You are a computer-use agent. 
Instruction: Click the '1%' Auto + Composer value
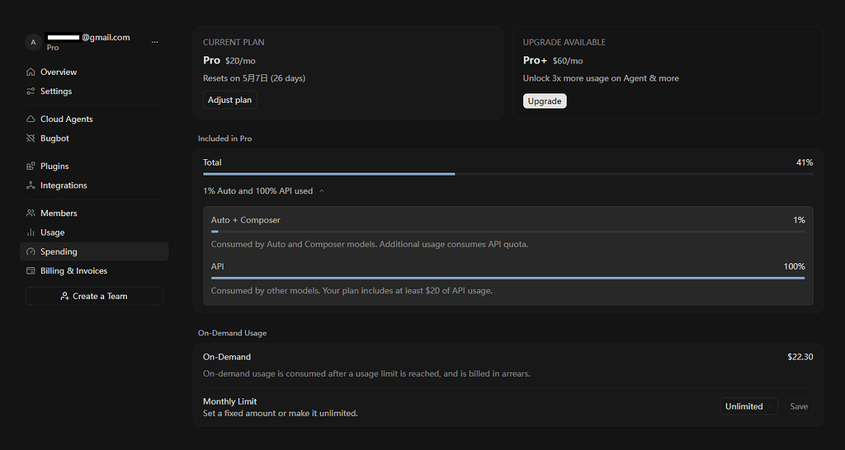click(x=799, y=220)
